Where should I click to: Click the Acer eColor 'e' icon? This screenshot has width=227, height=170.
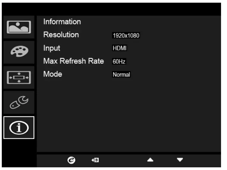(x=71, y=160)
